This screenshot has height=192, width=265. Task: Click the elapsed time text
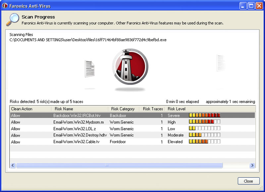coord(183,101)
